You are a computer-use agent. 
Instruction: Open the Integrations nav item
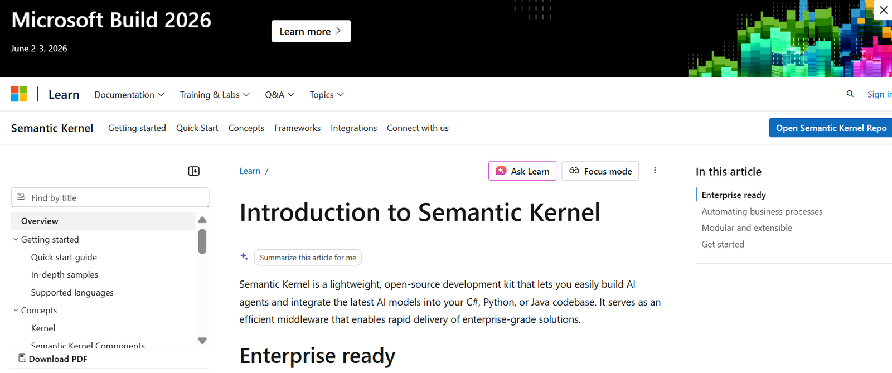click(354, 128)
